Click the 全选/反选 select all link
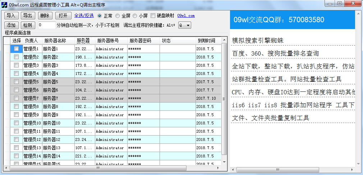Screen dimensions: 363x175 (x=84, y=15)
